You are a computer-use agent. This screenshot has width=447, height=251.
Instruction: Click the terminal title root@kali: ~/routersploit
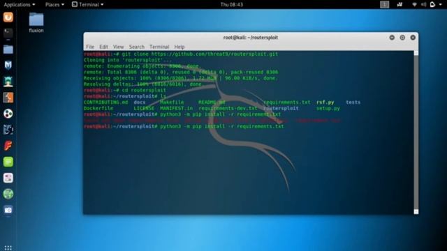[x=251, y=37]
